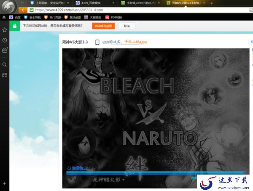Click the image icon at address bar end
The height and width of the screenshot is (191, 253).
pyautogui.click(x=251, y=10)
